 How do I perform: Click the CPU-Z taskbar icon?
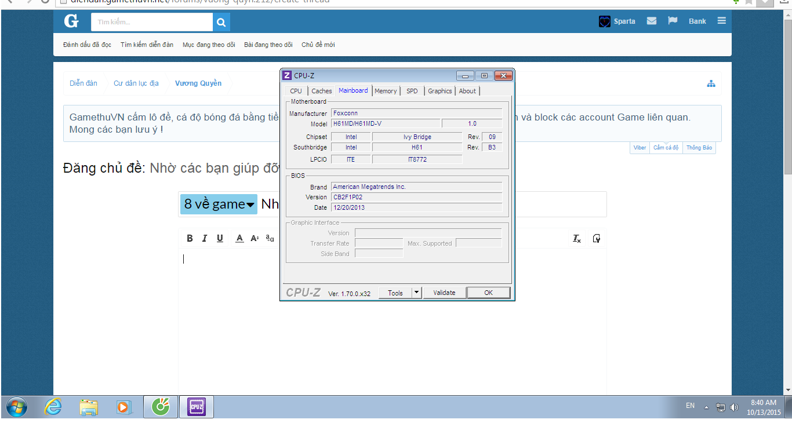click(197, 407)
